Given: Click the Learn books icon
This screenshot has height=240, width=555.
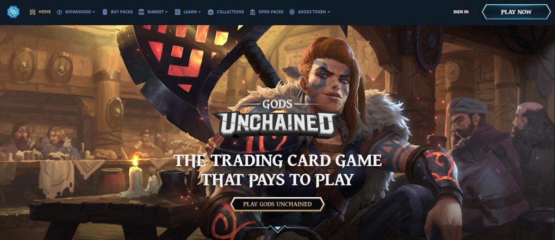Looking at the screenshot, I should (x=177, y=12).
